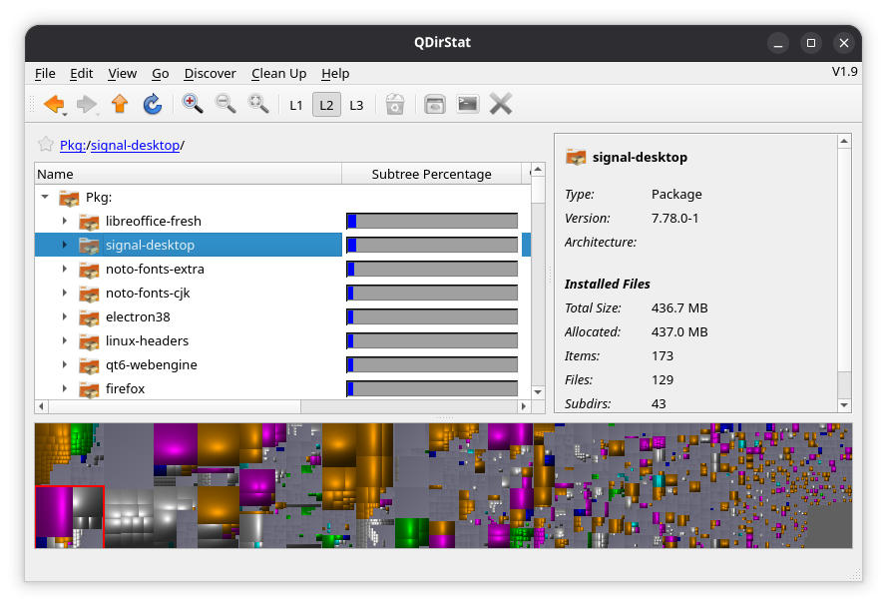Go up one level with orange up arrow
This screenshot has height=606, width=887.
(120, 104)
